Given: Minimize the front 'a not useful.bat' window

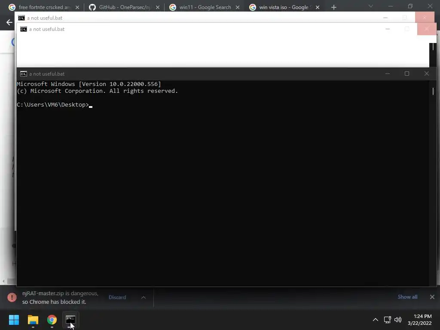Looking at the screenshot, I should point(388,73).
